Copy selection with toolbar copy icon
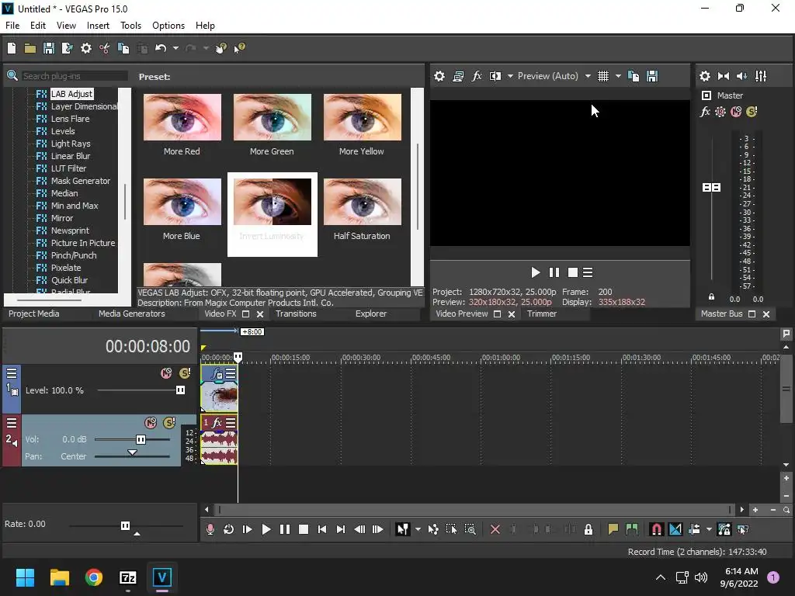795x596 pixels. tap(123, 48)
